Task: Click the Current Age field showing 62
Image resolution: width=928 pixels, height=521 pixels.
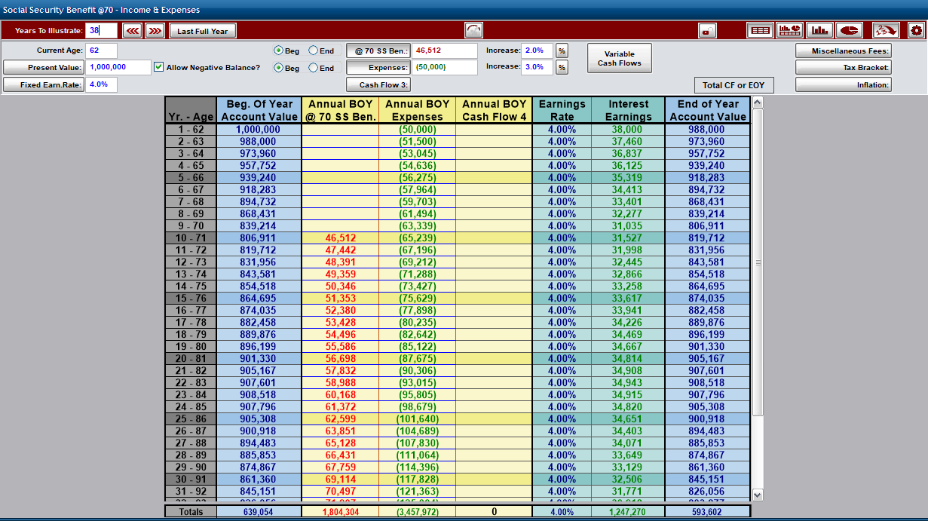Action: 102,51
